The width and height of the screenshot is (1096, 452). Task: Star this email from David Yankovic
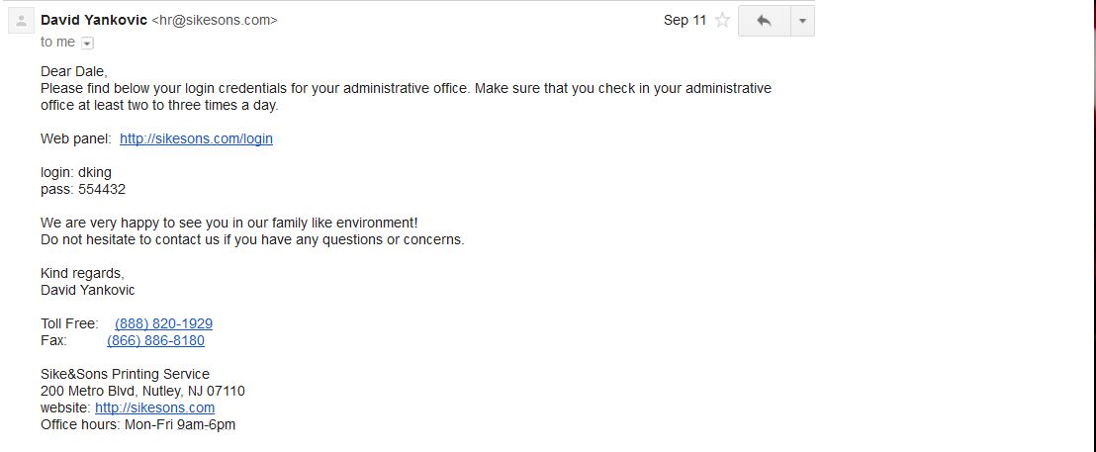(x=723, y=20)
